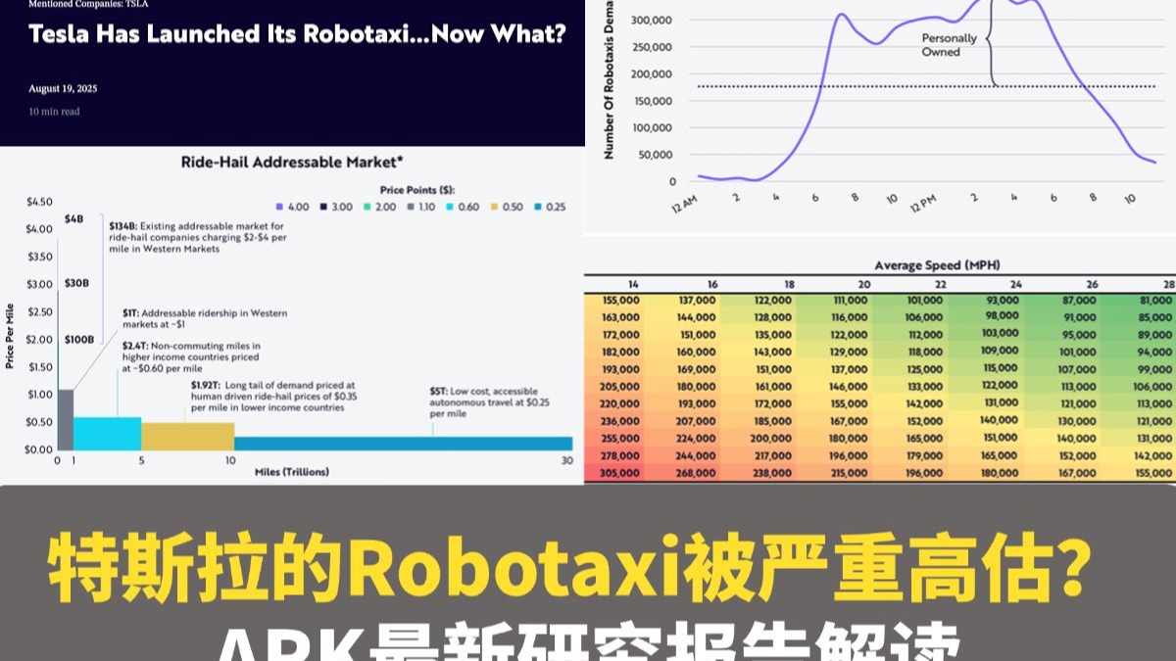Select the '$100B' label on the bar chart

(x=80, y=339)
